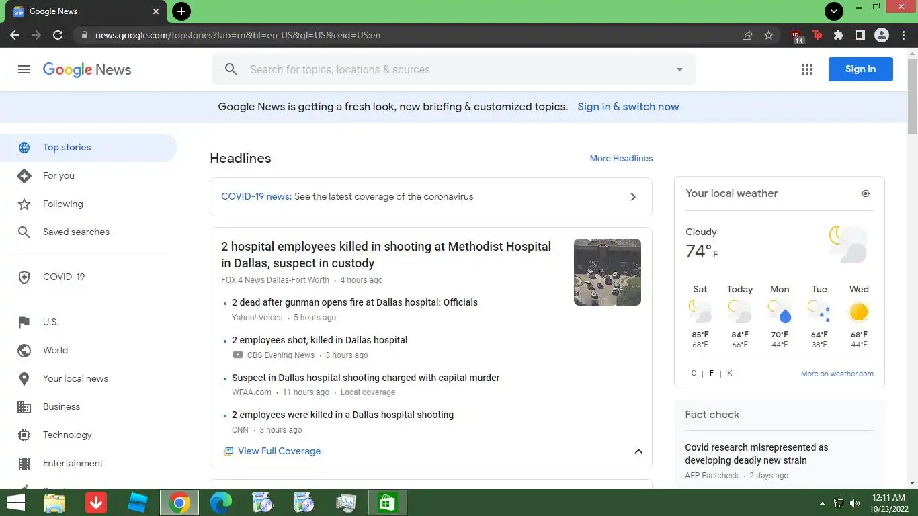Screen dimensions: 918x516
Task: Click Sign in & switch now link
Action: coord(628,107)
